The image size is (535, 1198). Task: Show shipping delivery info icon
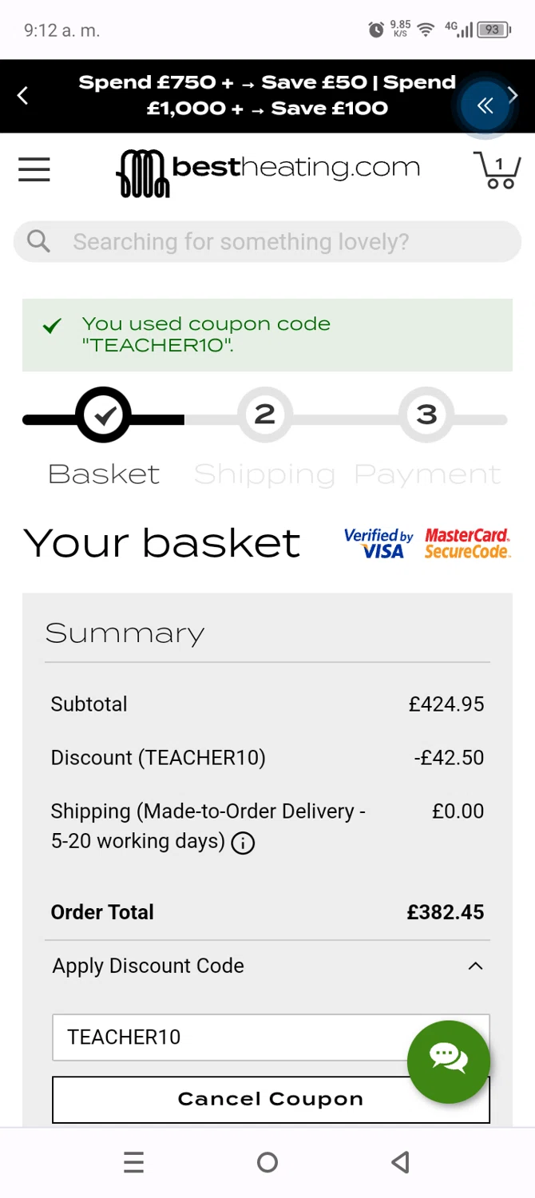(x=243, y=843)
